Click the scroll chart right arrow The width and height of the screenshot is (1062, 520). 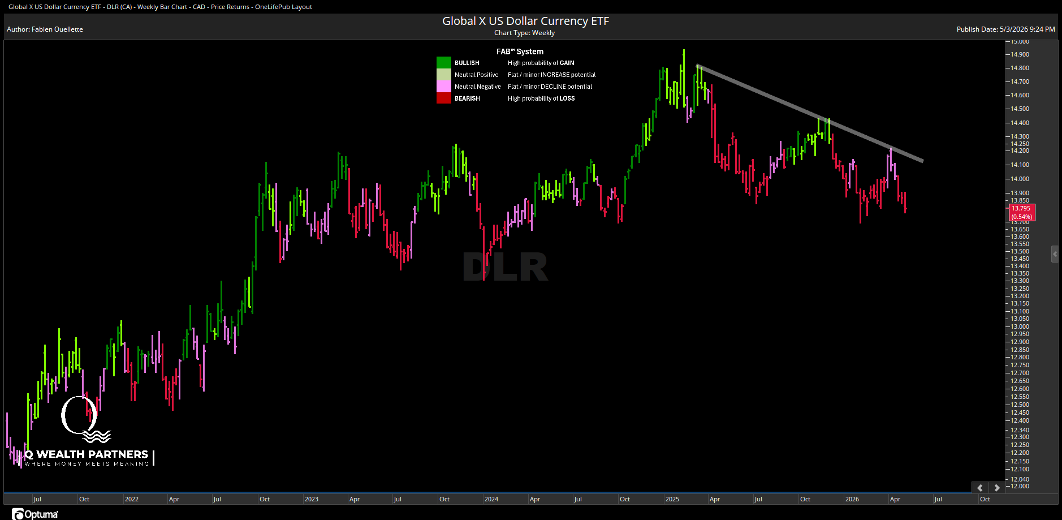[997, 488]
